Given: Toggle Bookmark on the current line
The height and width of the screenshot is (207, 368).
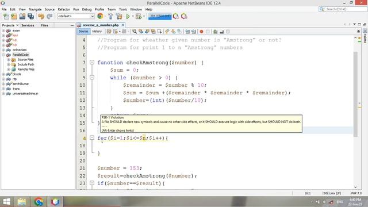Looking at the screenshot, I should tap(179, 32).
